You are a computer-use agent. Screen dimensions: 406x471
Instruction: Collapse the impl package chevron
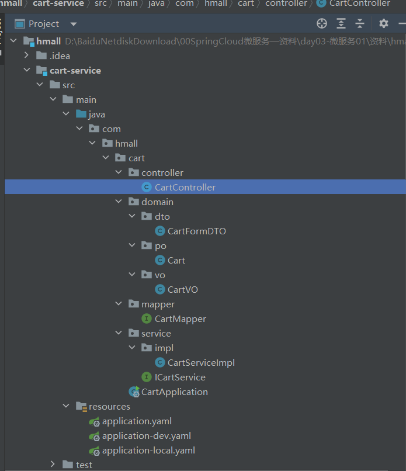pos(132,348)
